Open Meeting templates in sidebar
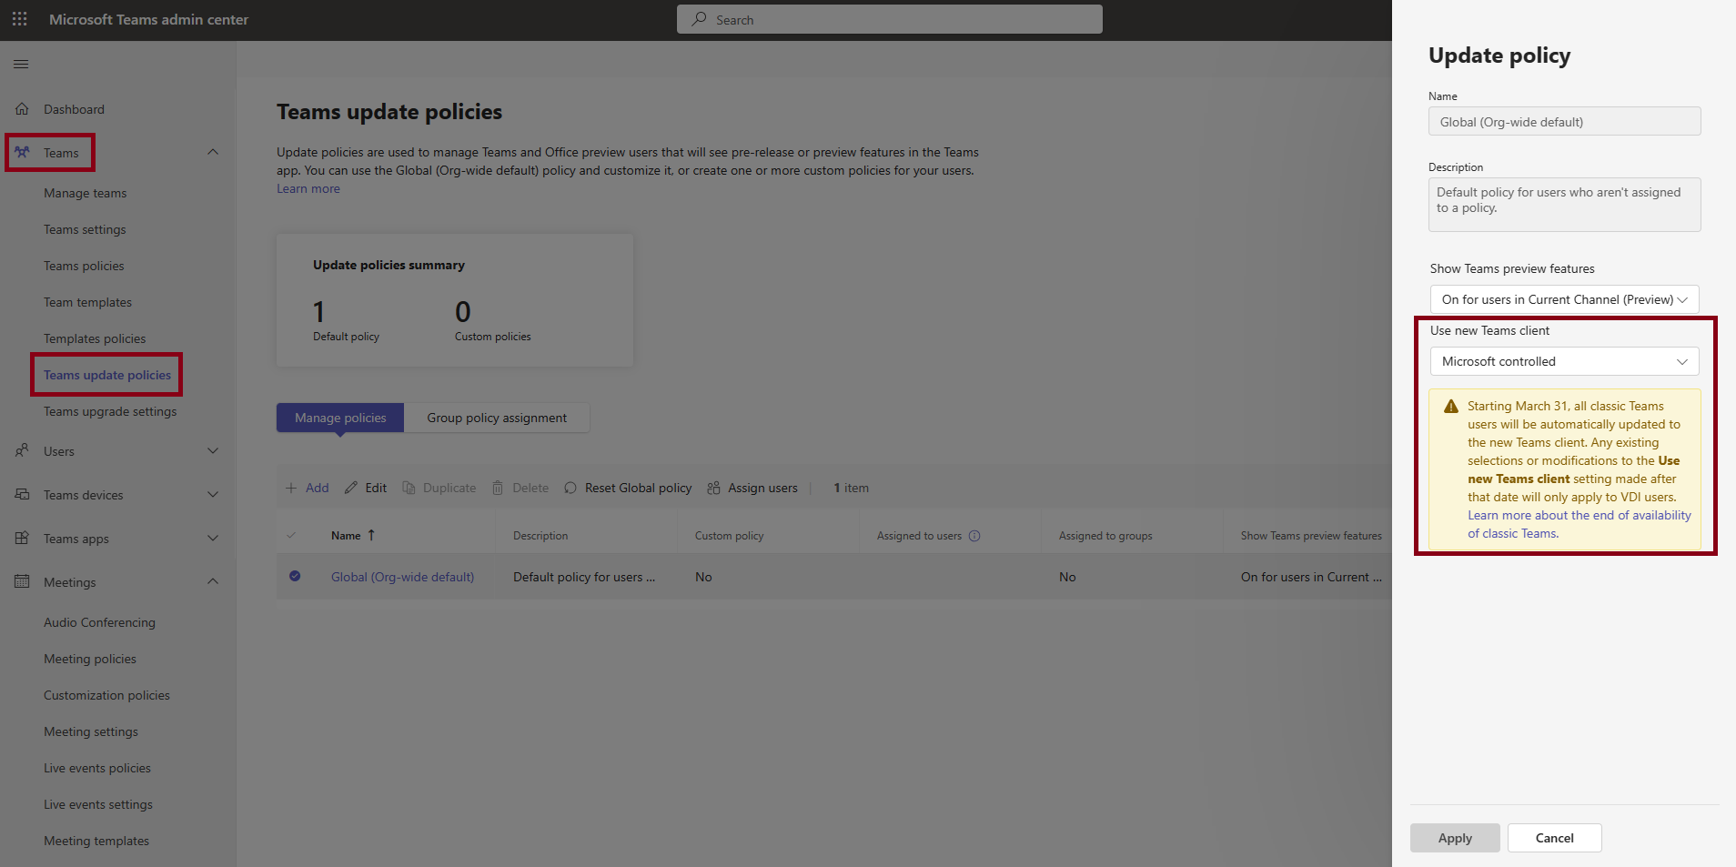Viewport: 1736px width, 867px height. pos(96,841)
